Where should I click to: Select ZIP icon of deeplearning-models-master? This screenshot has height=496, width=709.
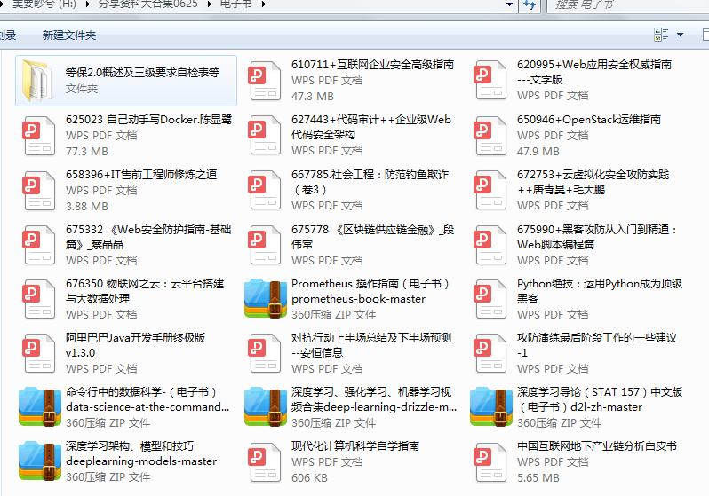[40, 461]
